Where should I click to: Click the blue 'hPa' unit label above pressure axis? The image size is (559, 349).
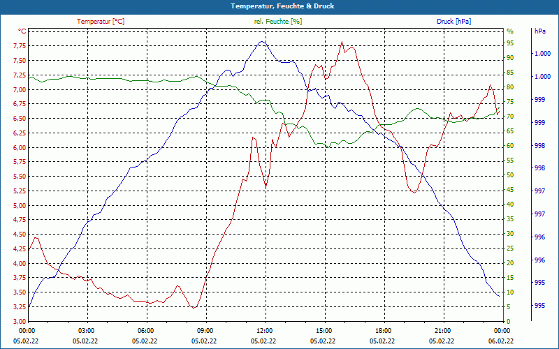[539, 31]
